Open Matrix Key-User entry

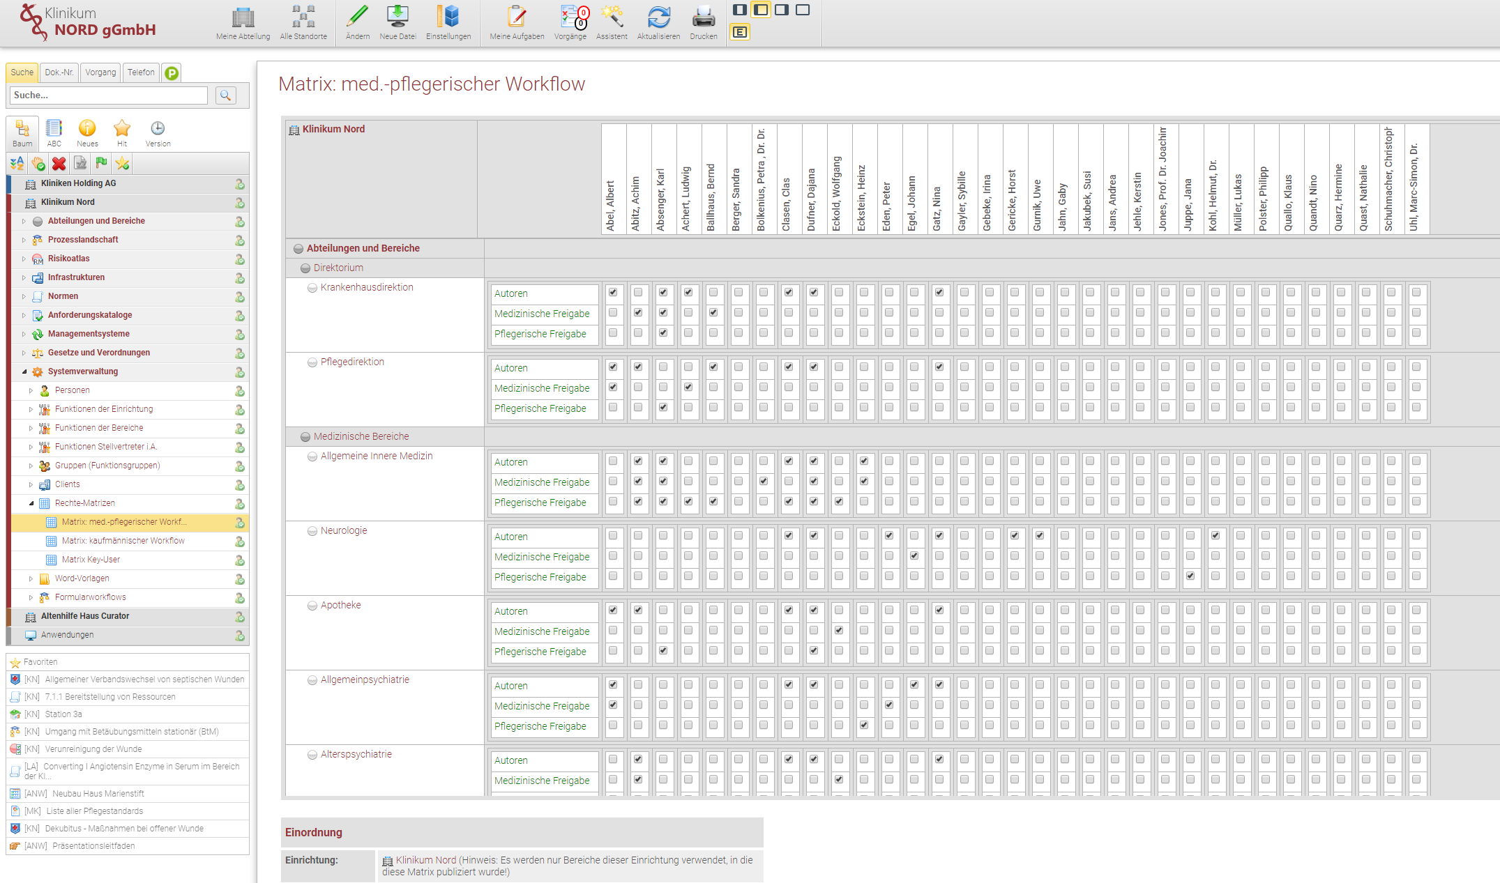coord(91,560)
